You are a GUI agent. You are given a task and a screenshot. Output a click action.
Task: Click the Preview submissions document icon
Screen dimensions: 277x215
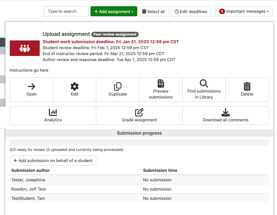click(x=161, y=83)
